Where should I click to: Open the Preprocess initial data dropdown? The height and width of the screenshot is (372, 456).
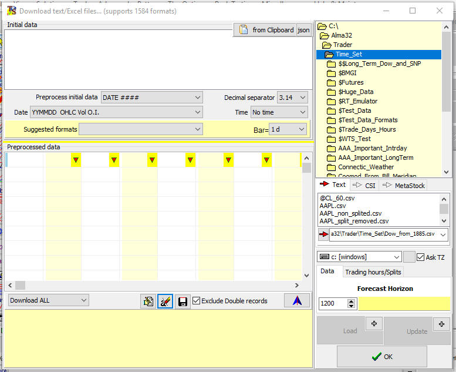(152, 98)
